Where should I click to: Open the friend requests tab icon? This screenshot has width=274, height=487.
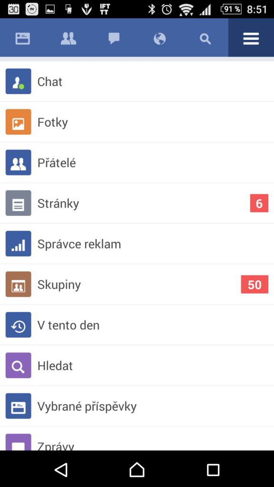pyautogui.click(x=68, y=39)
